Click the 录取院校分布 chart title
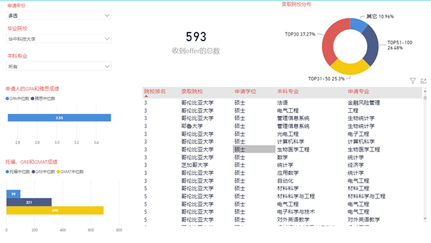This screenshot has height=243, width=431. tap(296, 4)
